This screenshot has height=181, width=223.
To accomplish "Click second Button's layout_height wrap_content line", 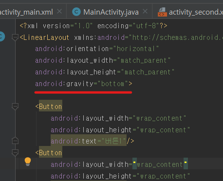I will click(120, 176).
